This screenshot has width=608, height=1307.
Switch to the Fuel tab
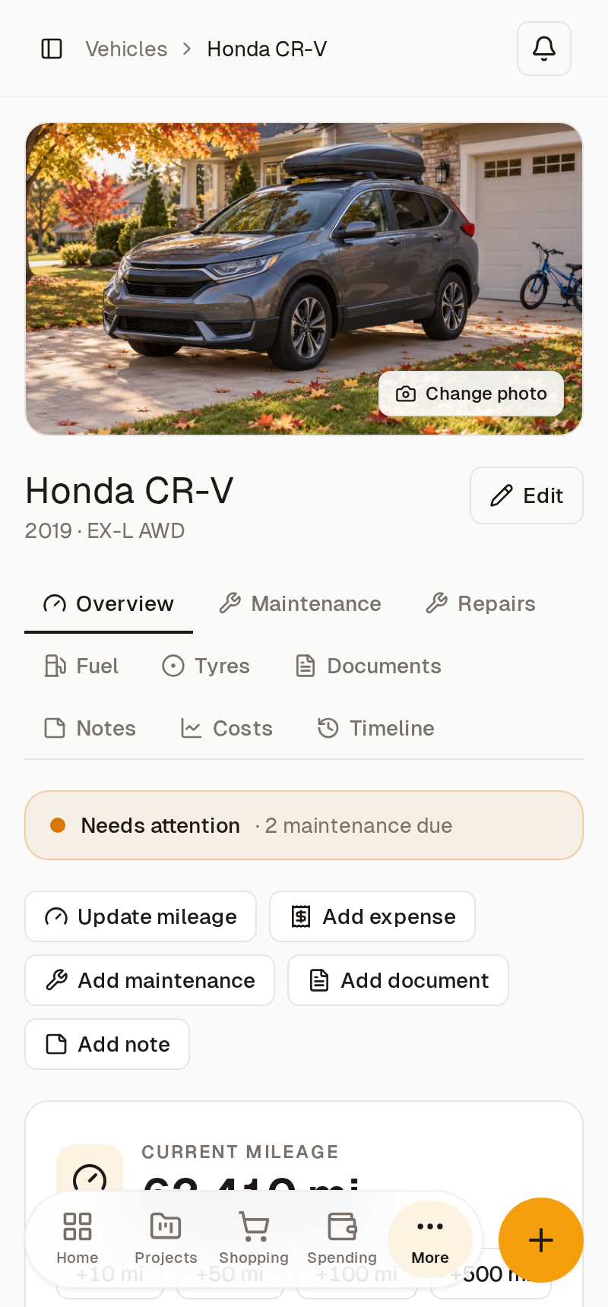81,666
